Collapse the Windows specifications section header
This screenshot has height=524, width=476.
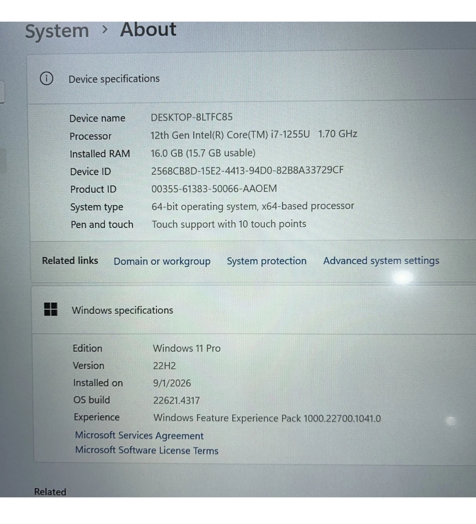[254, 310]
